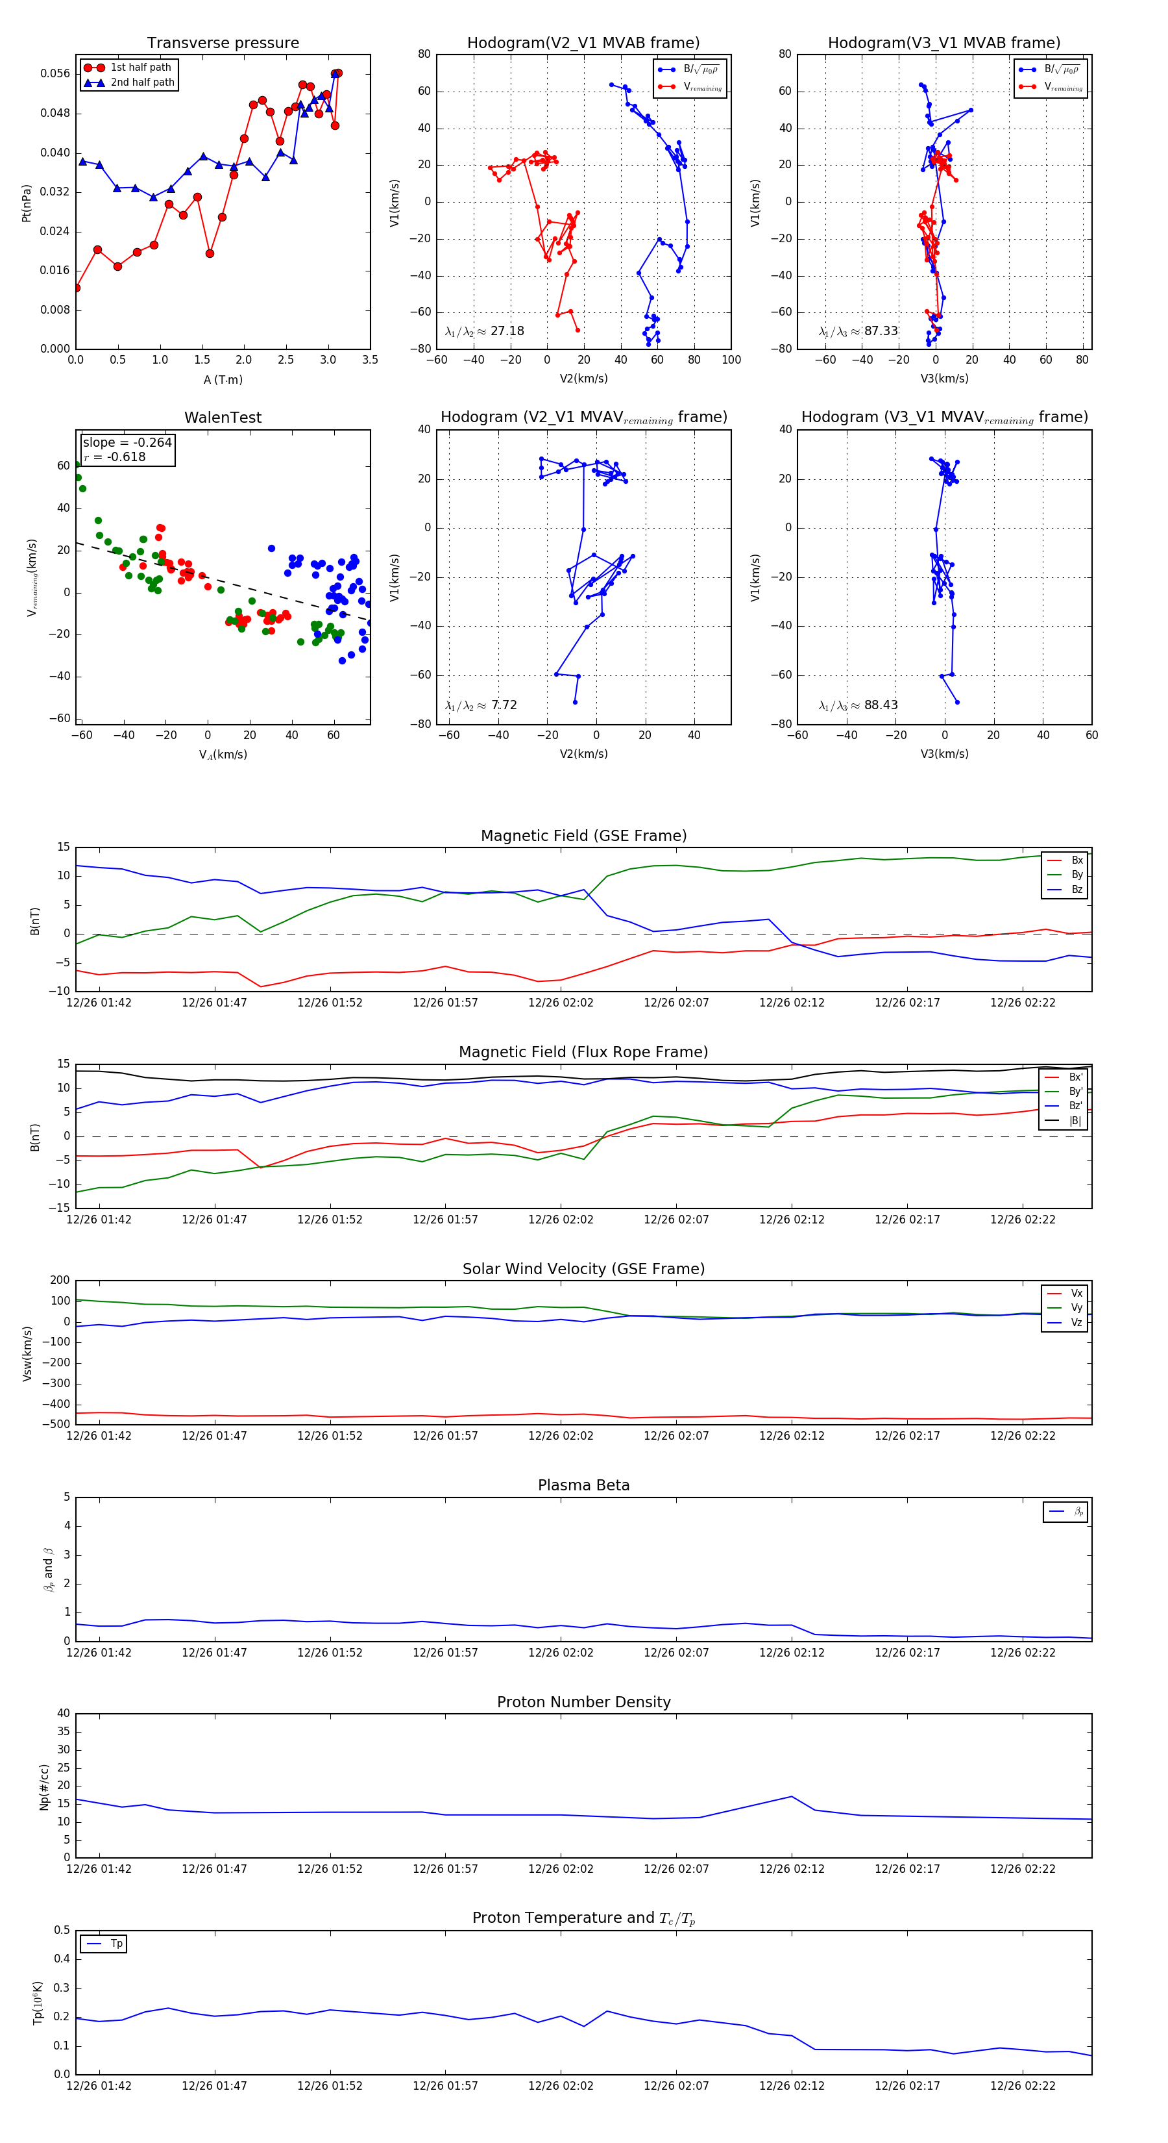Click the 'Hodogram (V2_V1 MVAV remaining frame)' title

pyautogui.click(x=583, y=418)
